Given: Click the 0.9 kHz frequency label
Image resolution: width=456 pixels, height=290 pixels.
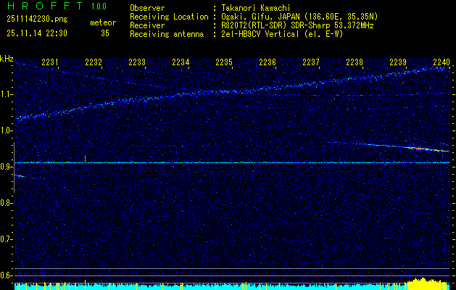Looking at the screenshot, I should point(5,167).
